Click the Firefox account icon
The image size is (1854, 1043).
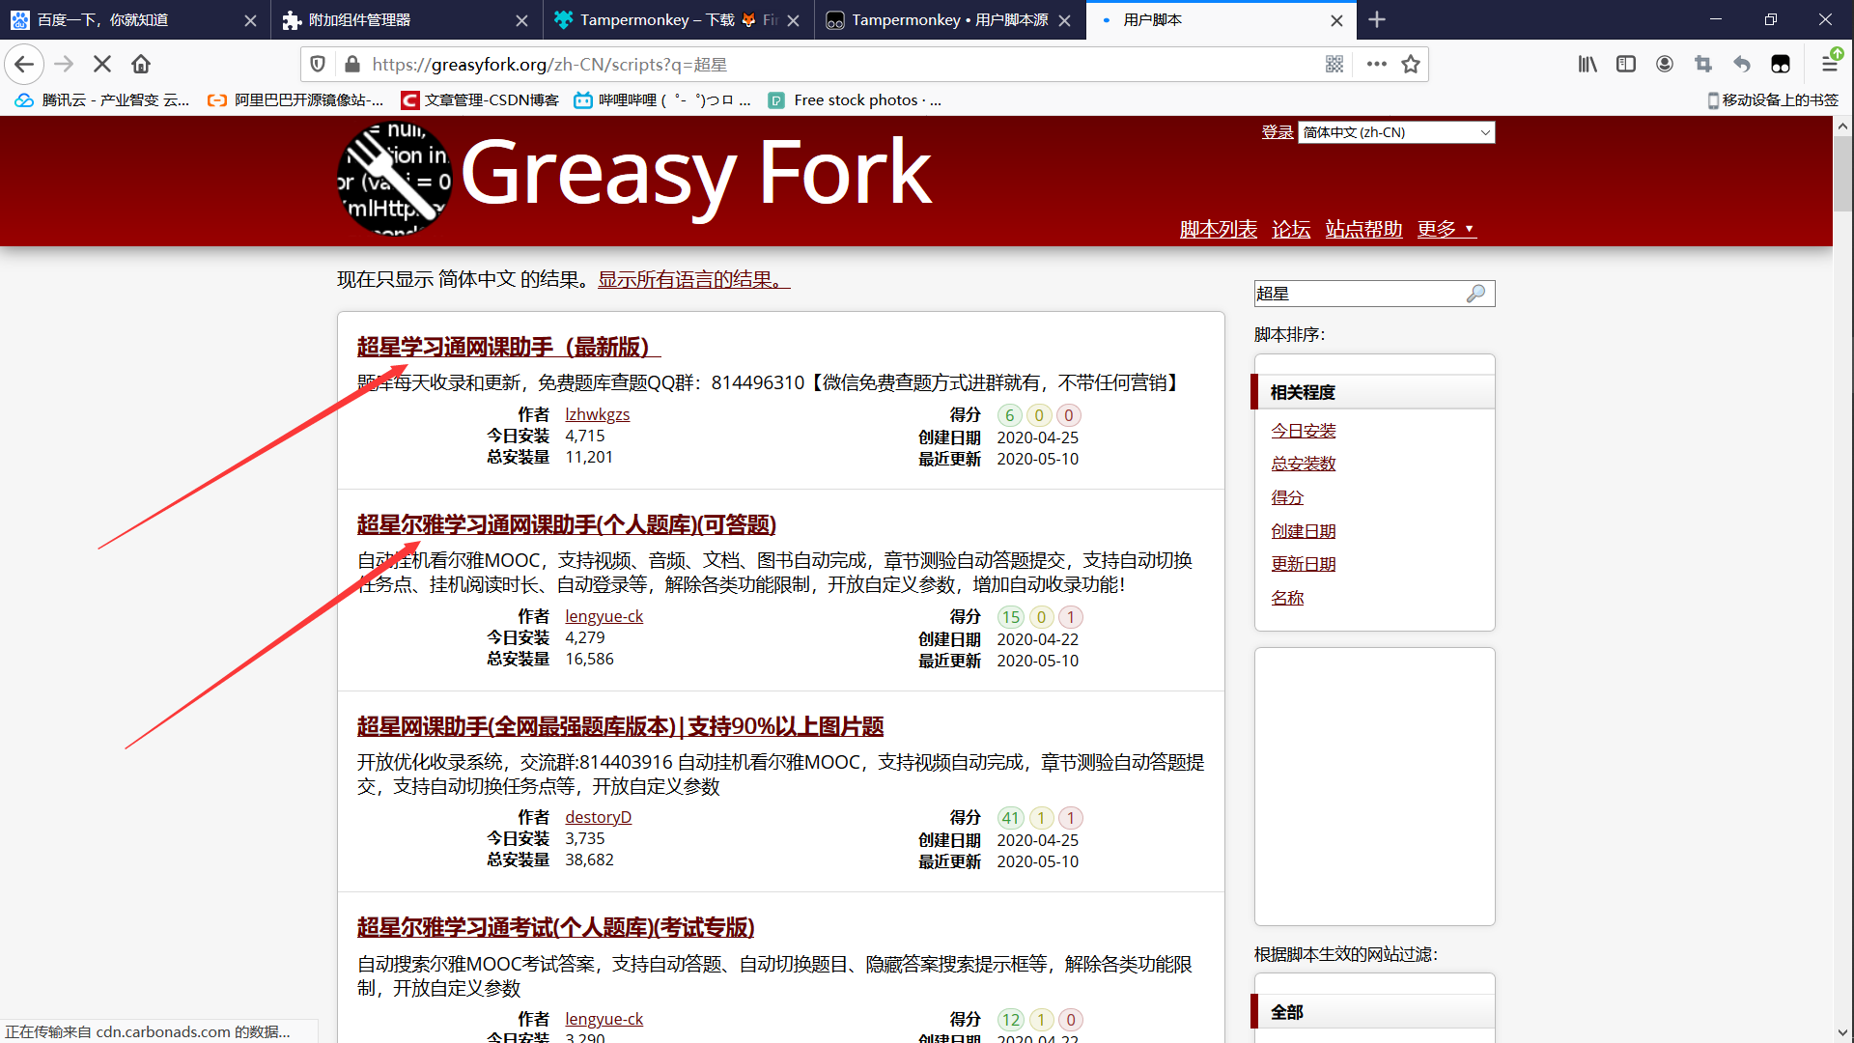point(1665,64)
